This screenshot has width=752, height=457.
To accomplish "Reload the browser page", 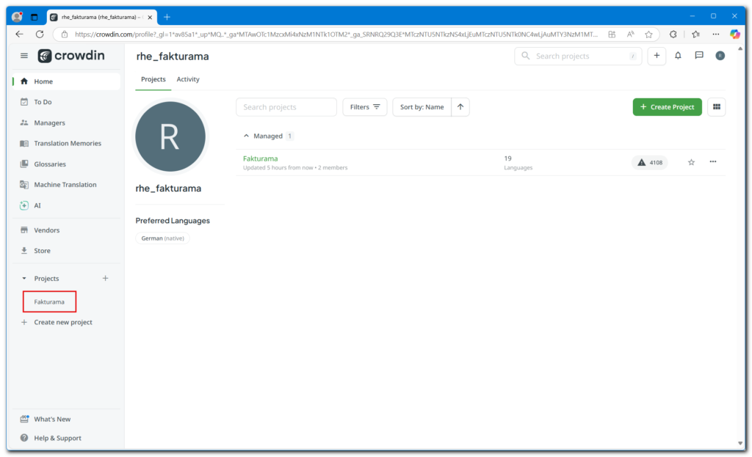I will [40, 34].
